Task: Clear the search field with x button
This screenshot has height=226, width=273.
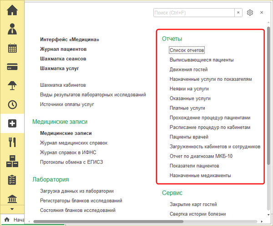Action: pyautogui.click(x=238, y=13)
